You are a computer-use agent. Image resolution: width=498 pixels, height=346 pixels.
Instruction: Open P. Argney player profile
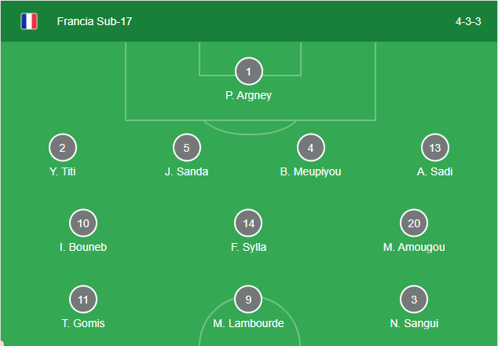[x=249, y=96]
